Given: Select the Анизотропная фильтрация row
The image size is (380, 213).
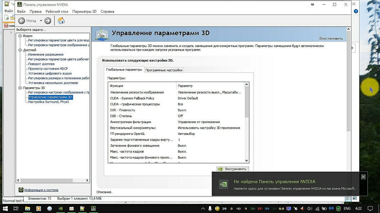Looking at the screenshot, I should point(176,122).
